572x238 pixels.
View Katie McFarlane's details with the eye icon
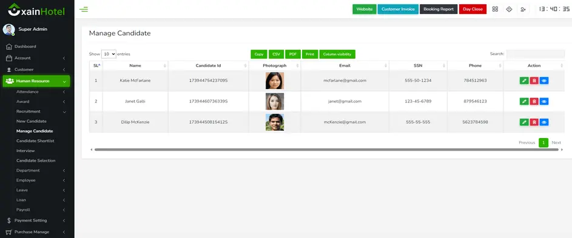point(544,81)
